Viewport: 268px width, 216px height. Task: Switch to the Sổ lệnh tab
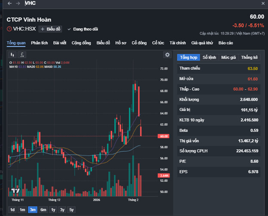click(x=209, y=57)
